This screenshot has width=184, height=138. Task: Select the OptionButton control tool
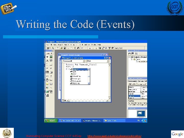[x=51, y=68]
